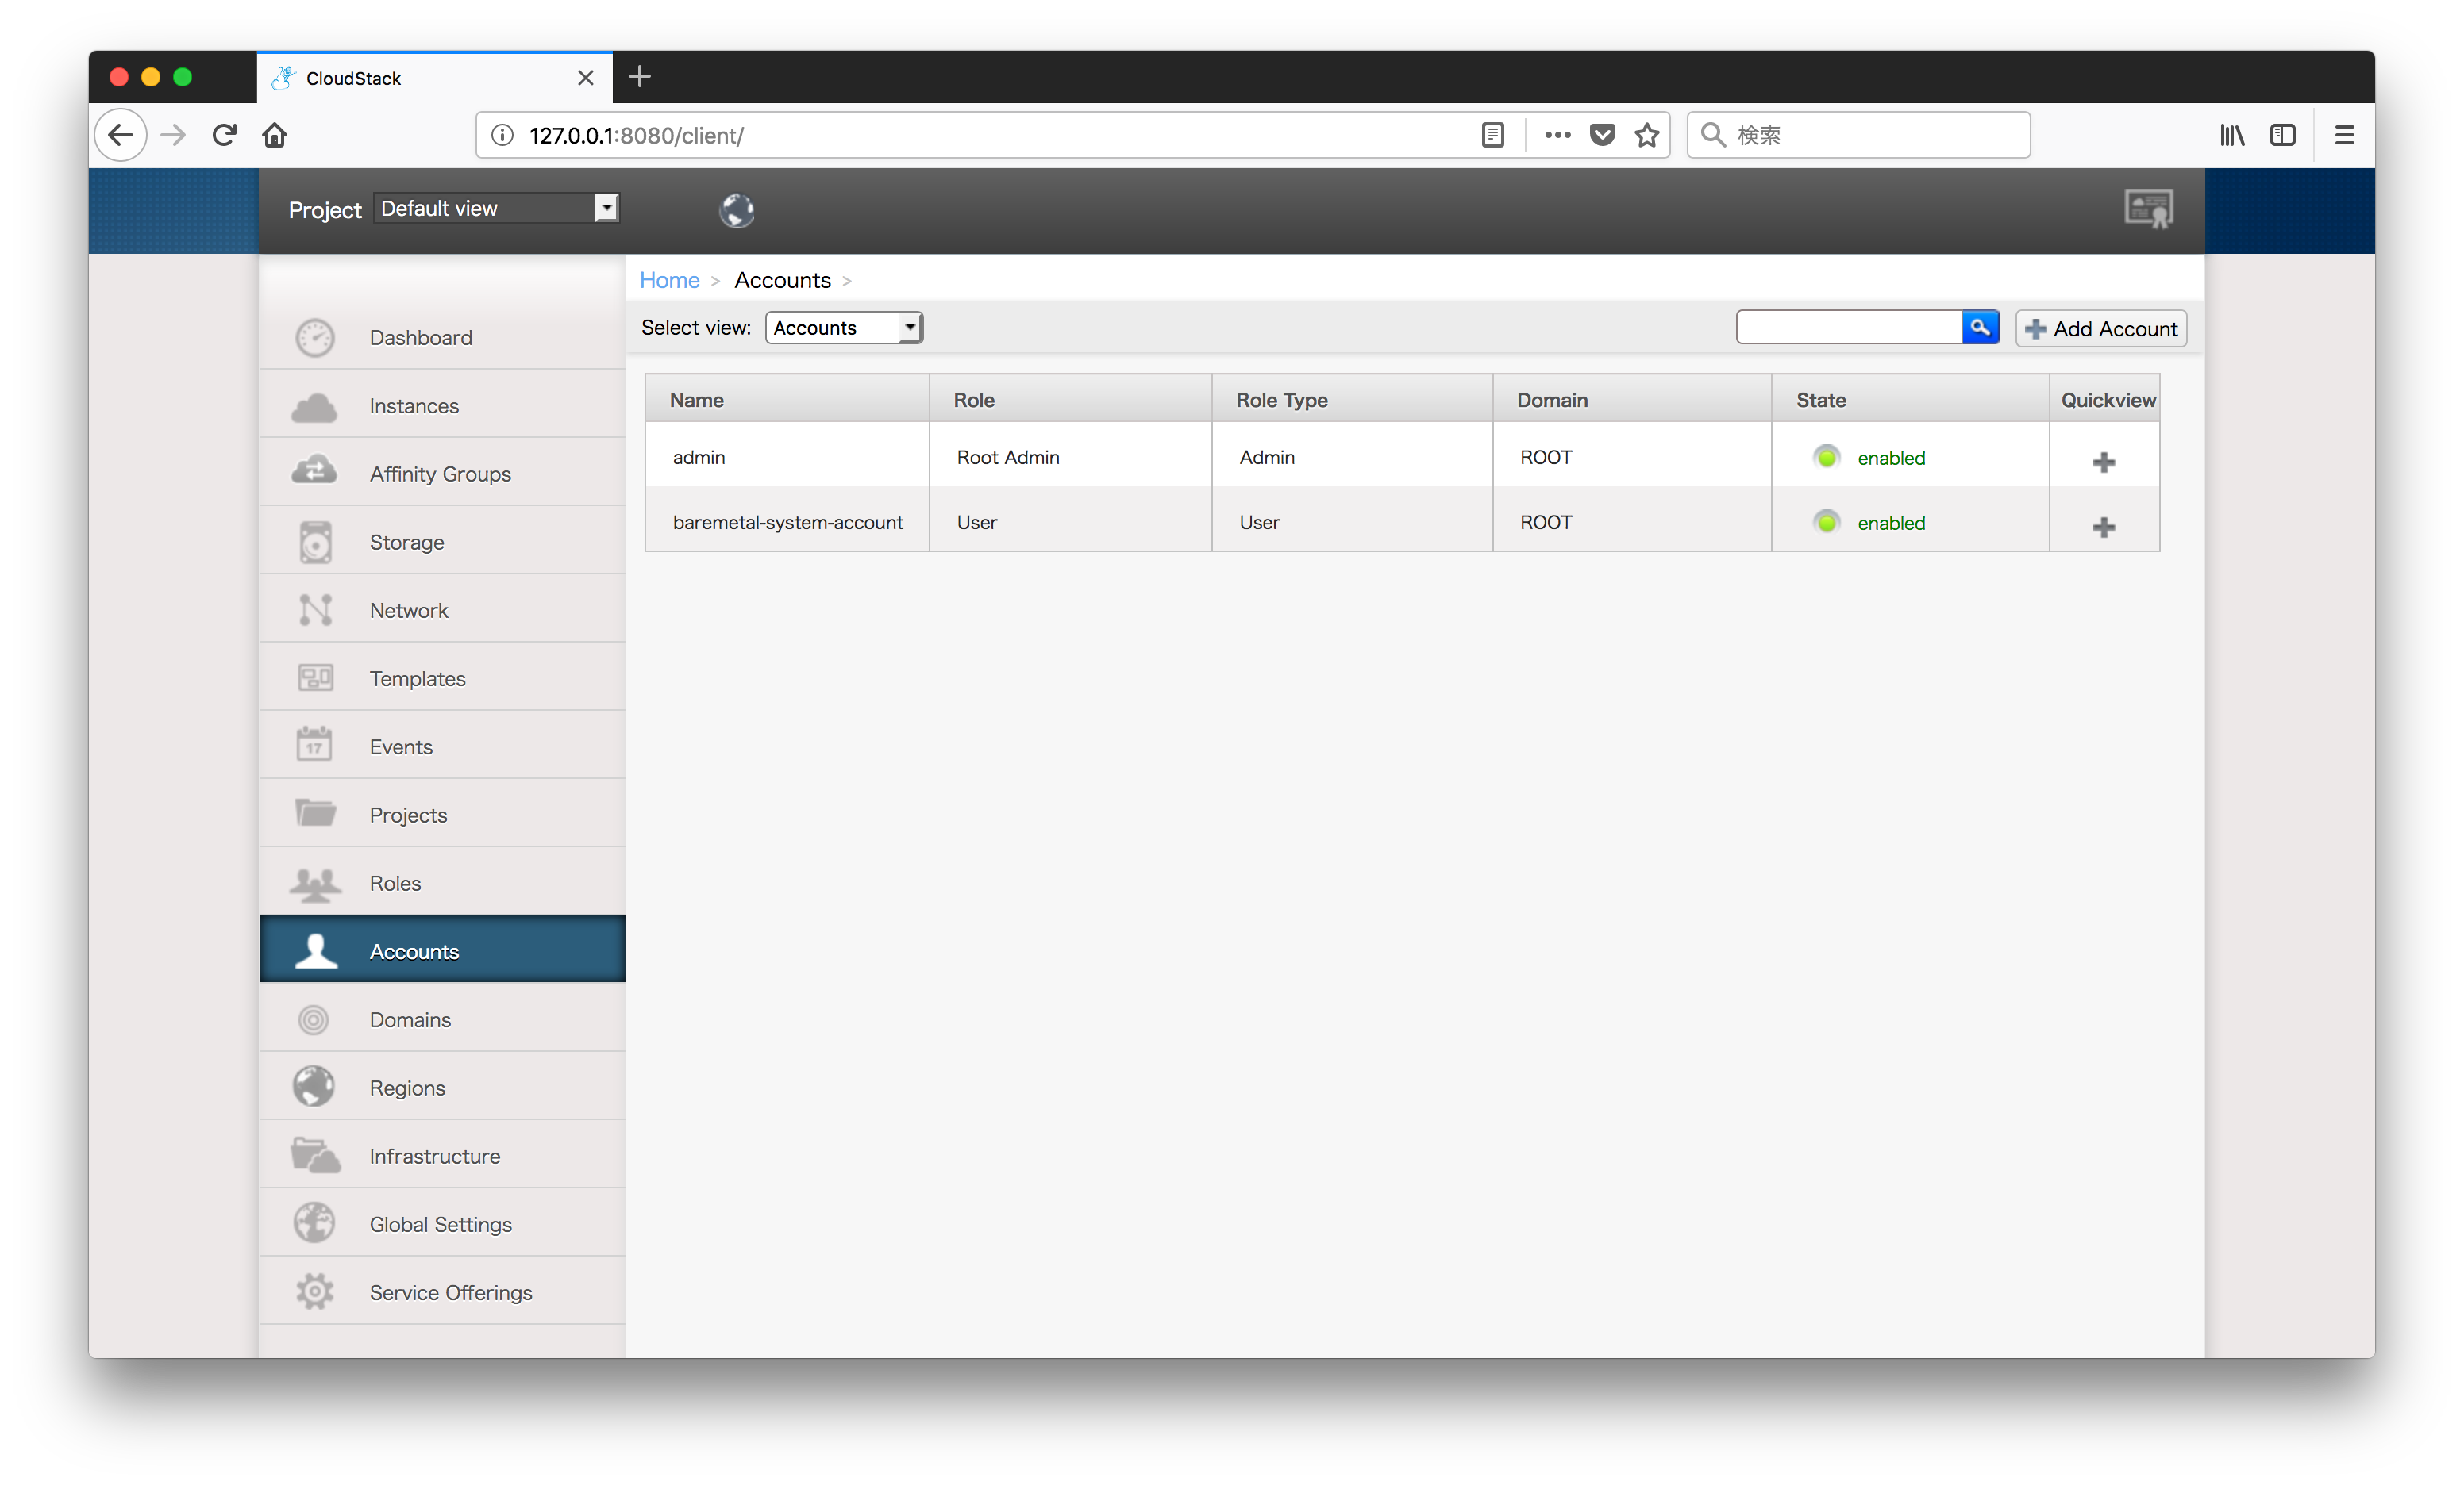
Task: Open the Firefox library icon
Action: (2232, 135)
